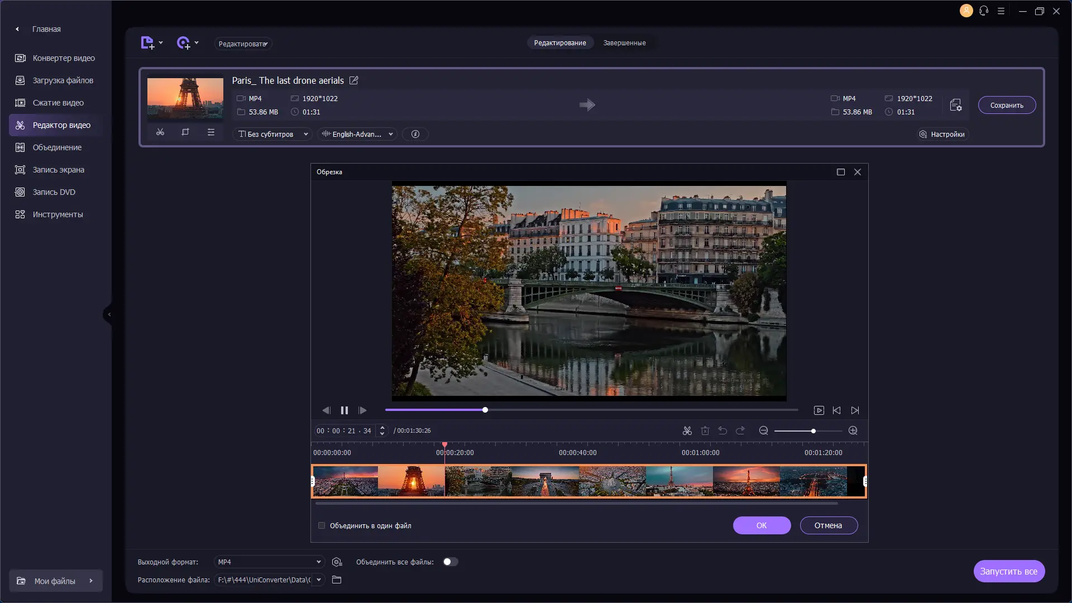The height and width of the screenshot is (603, 1072).
Task: Click the timeline zoom slider handle
Action: pyautogui.click(x=813, y=431)
